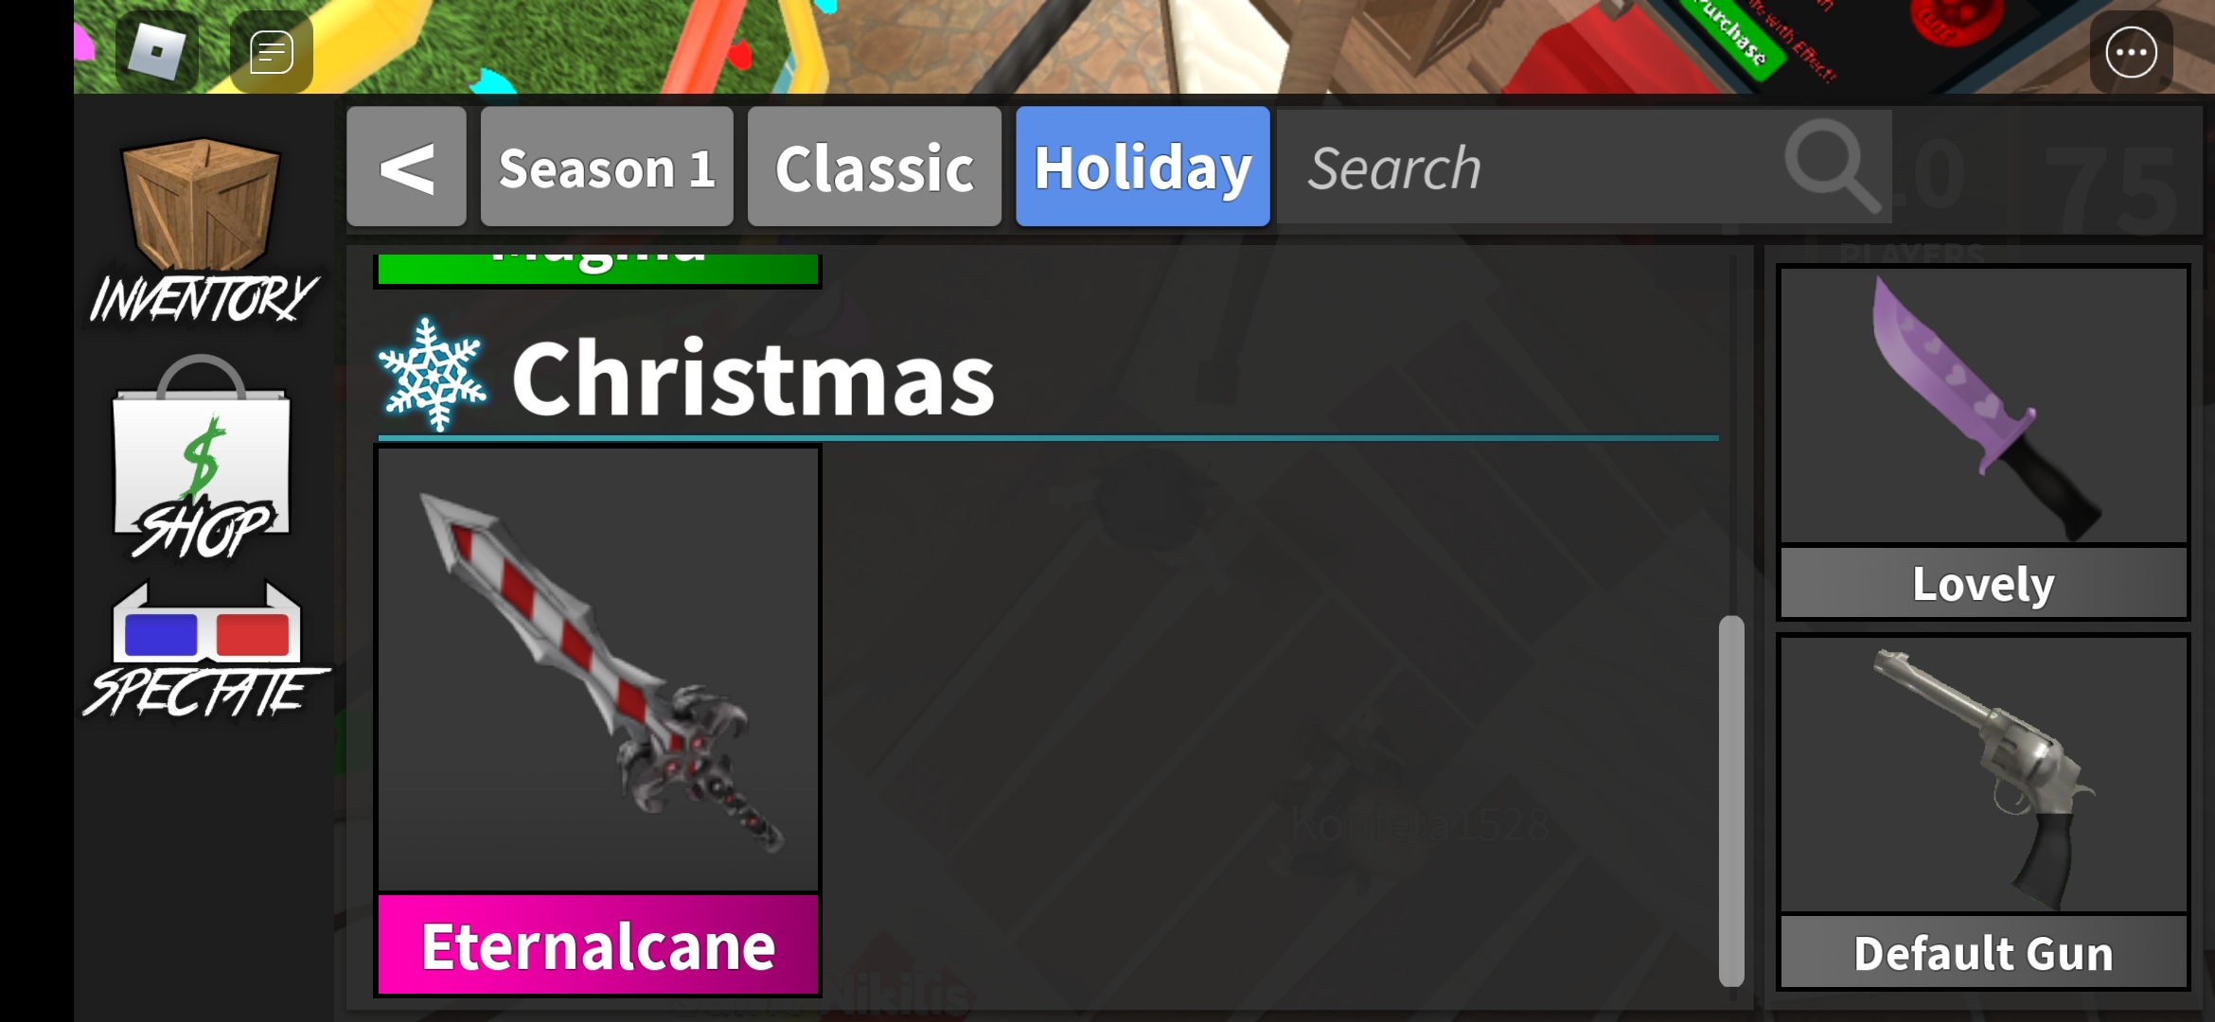2215x1022 pixels.
Task: Open the three-dots options menu
Action: [2131, 51]
